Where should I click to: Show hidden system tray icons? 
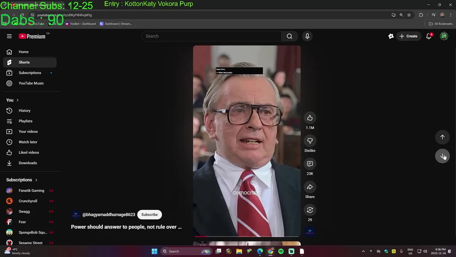click(x=363, y=251)
